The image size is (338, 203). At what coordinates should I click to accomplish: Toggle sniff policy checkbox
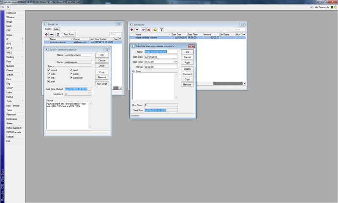[49, 81]
